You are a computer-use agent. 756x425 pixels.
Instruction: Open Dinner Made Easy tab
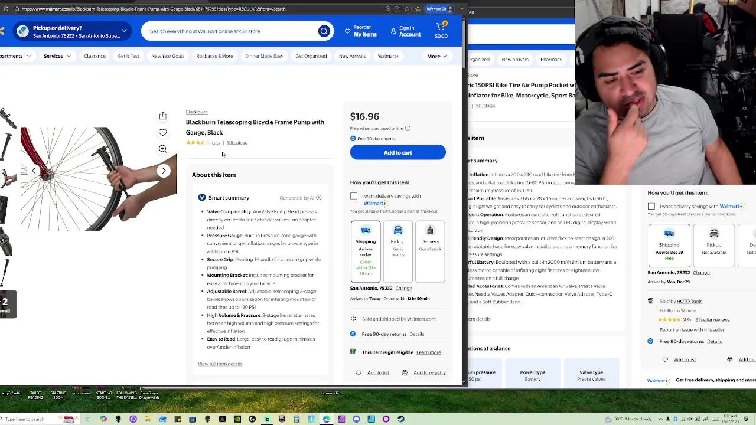tap(264, 56)
